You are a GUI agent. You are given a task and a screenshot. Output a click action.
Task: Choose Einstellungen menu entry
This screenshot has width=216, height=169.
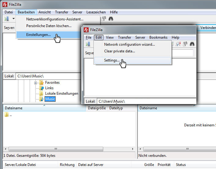49,35
